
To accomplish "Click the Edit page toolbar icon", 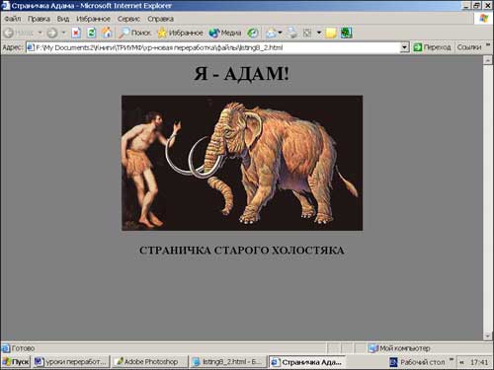I will pyautogui.click(x=307, y=33).
